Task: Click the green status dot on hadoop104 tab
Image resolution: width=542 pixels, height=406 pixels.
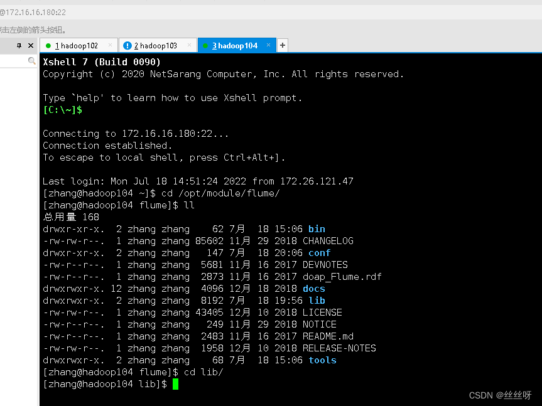Action: click(205, 46)
